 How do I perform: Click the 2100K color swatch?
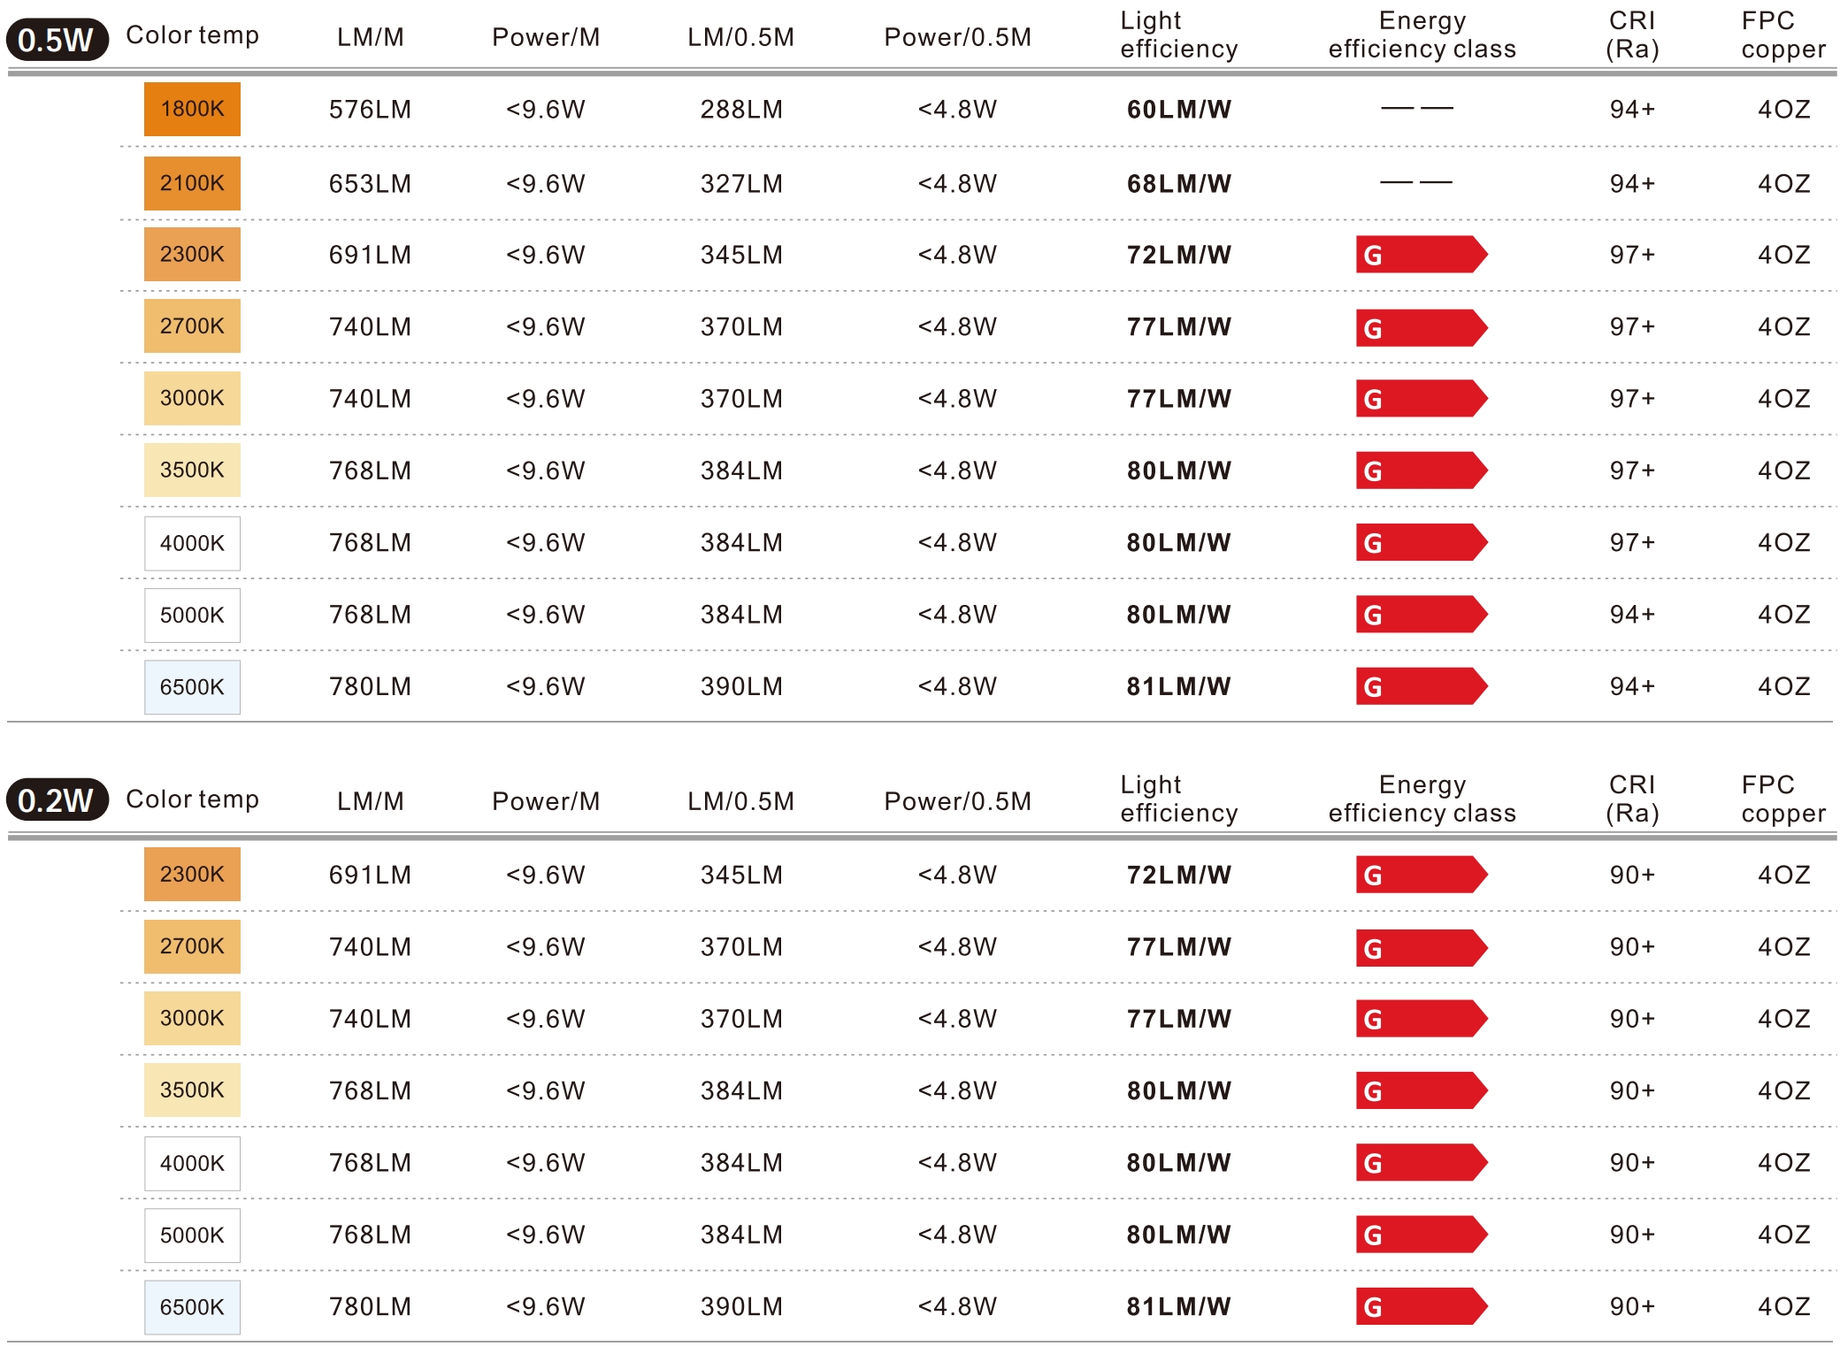[x=192, y=183]
